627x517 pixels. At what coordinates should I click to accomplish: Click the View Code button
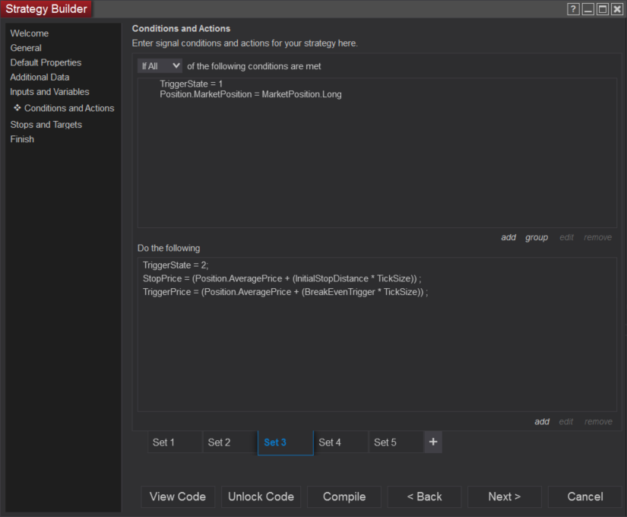tap(178, 496)
